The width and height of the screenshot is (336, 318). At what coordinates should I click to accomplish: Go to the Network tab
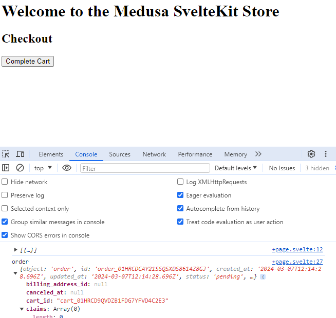[x=154, y=154]
